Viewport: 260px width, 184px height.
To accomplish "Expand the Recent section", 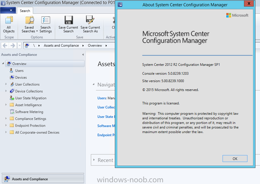I will [94, 160].
